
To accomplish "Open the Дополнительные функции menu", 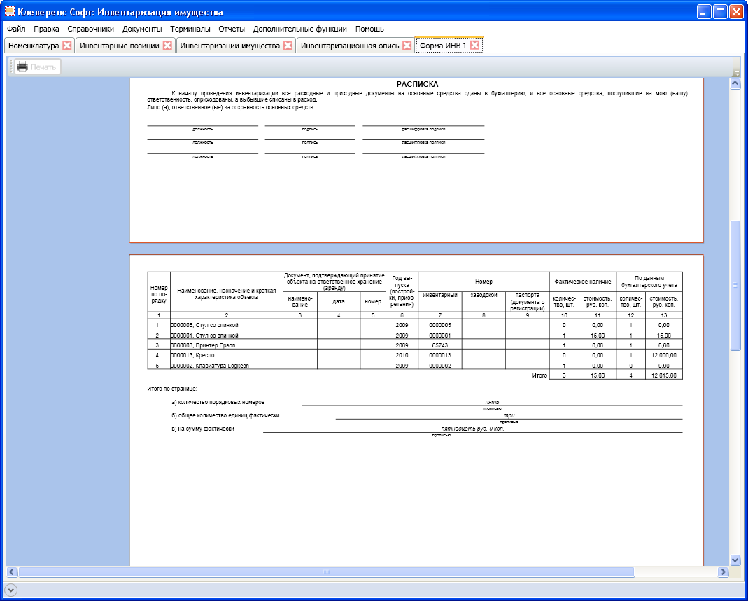I will 300,29.
